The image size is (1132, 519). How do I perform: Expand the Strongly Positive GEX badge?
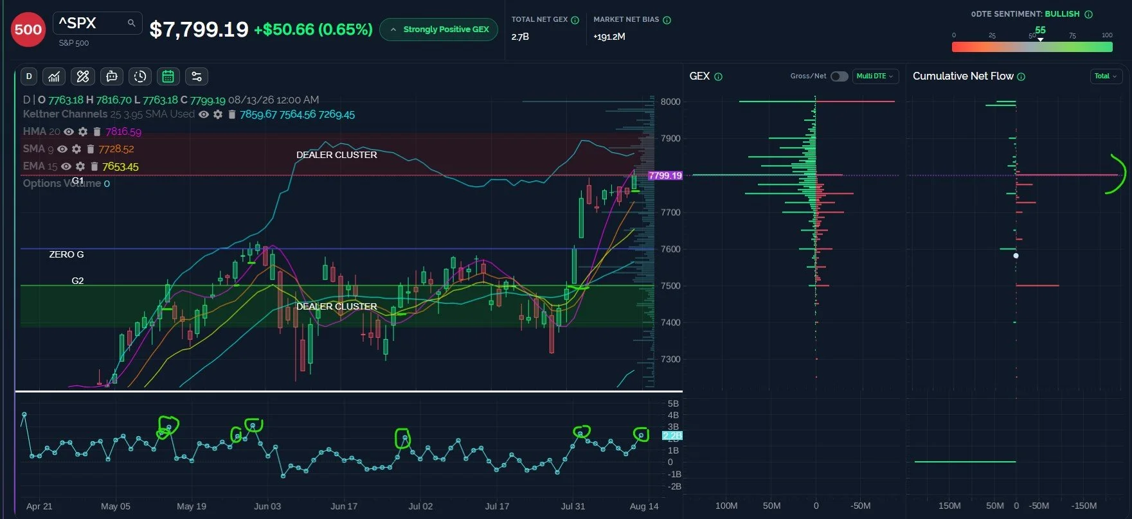click(x=439, y=30)
